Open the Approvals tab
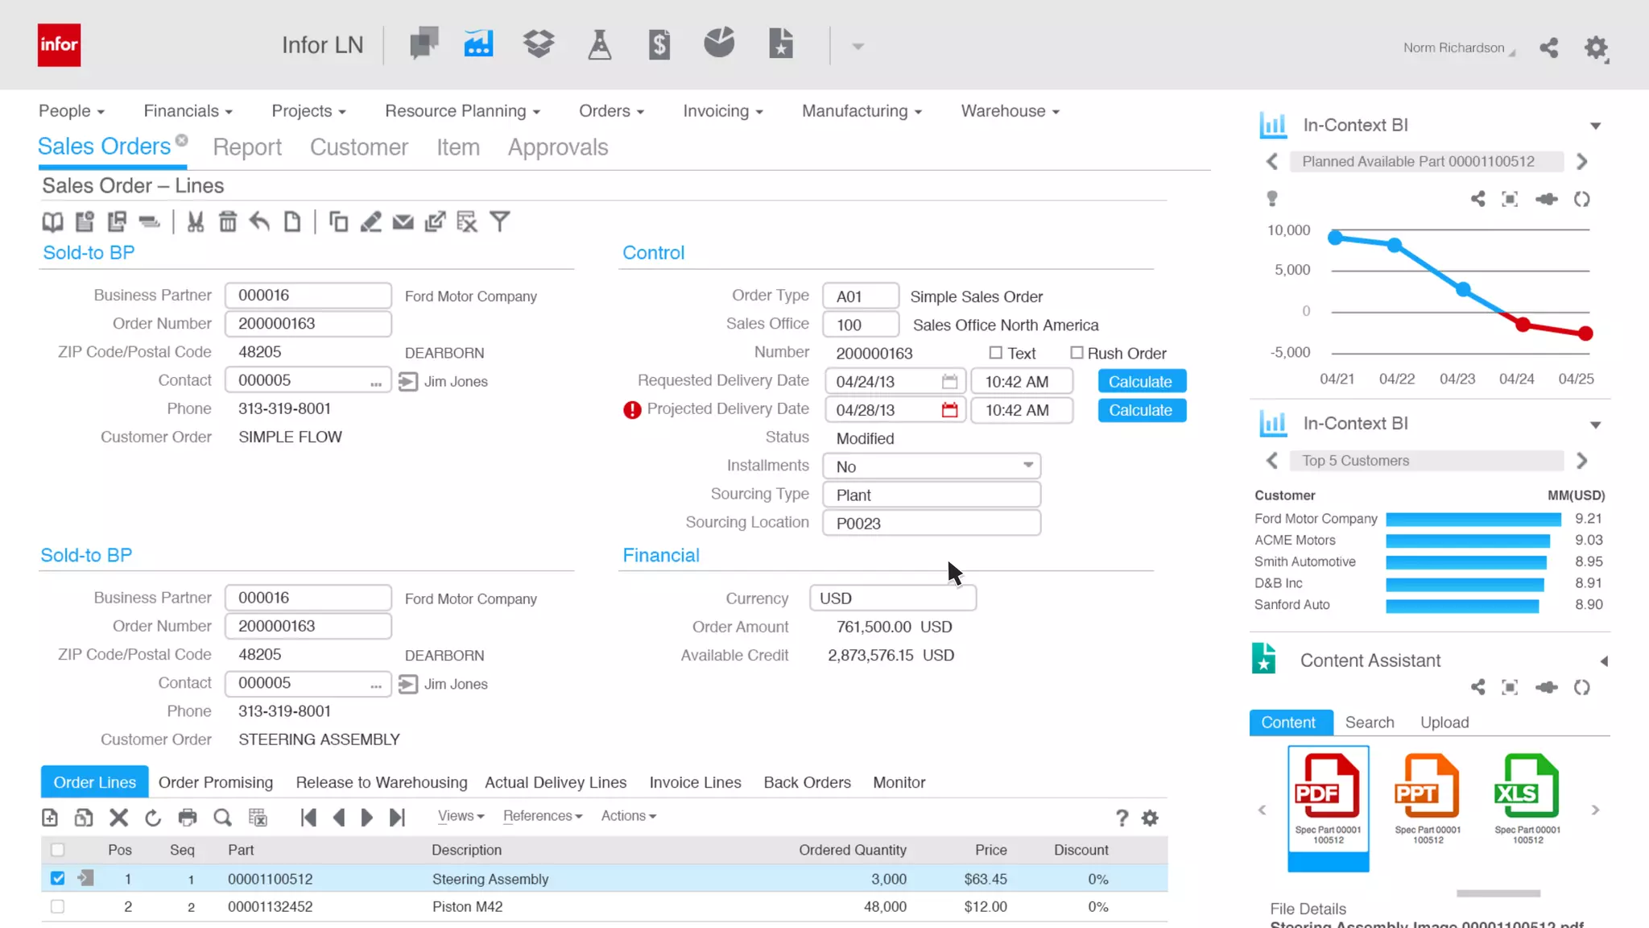Screen dimensions: 1649x928 558,147
